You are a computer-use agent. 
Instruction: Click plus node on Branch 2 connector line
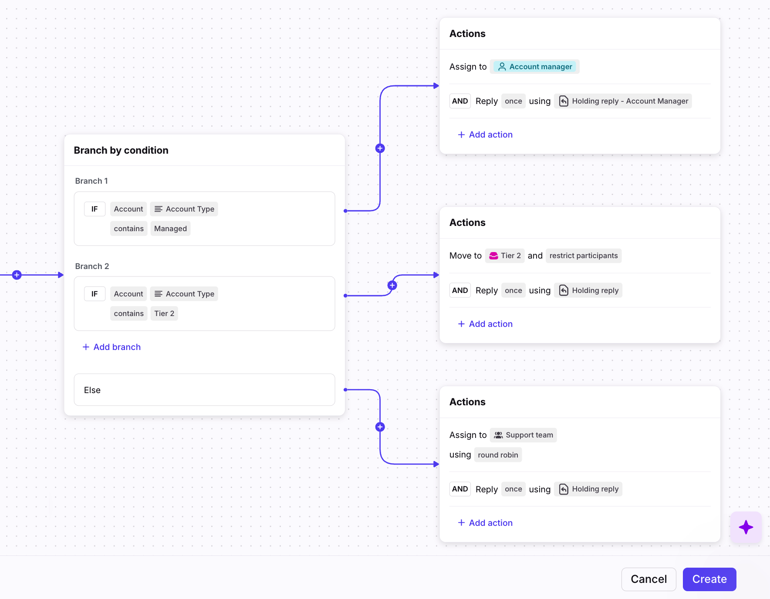[x=392, y=286]
